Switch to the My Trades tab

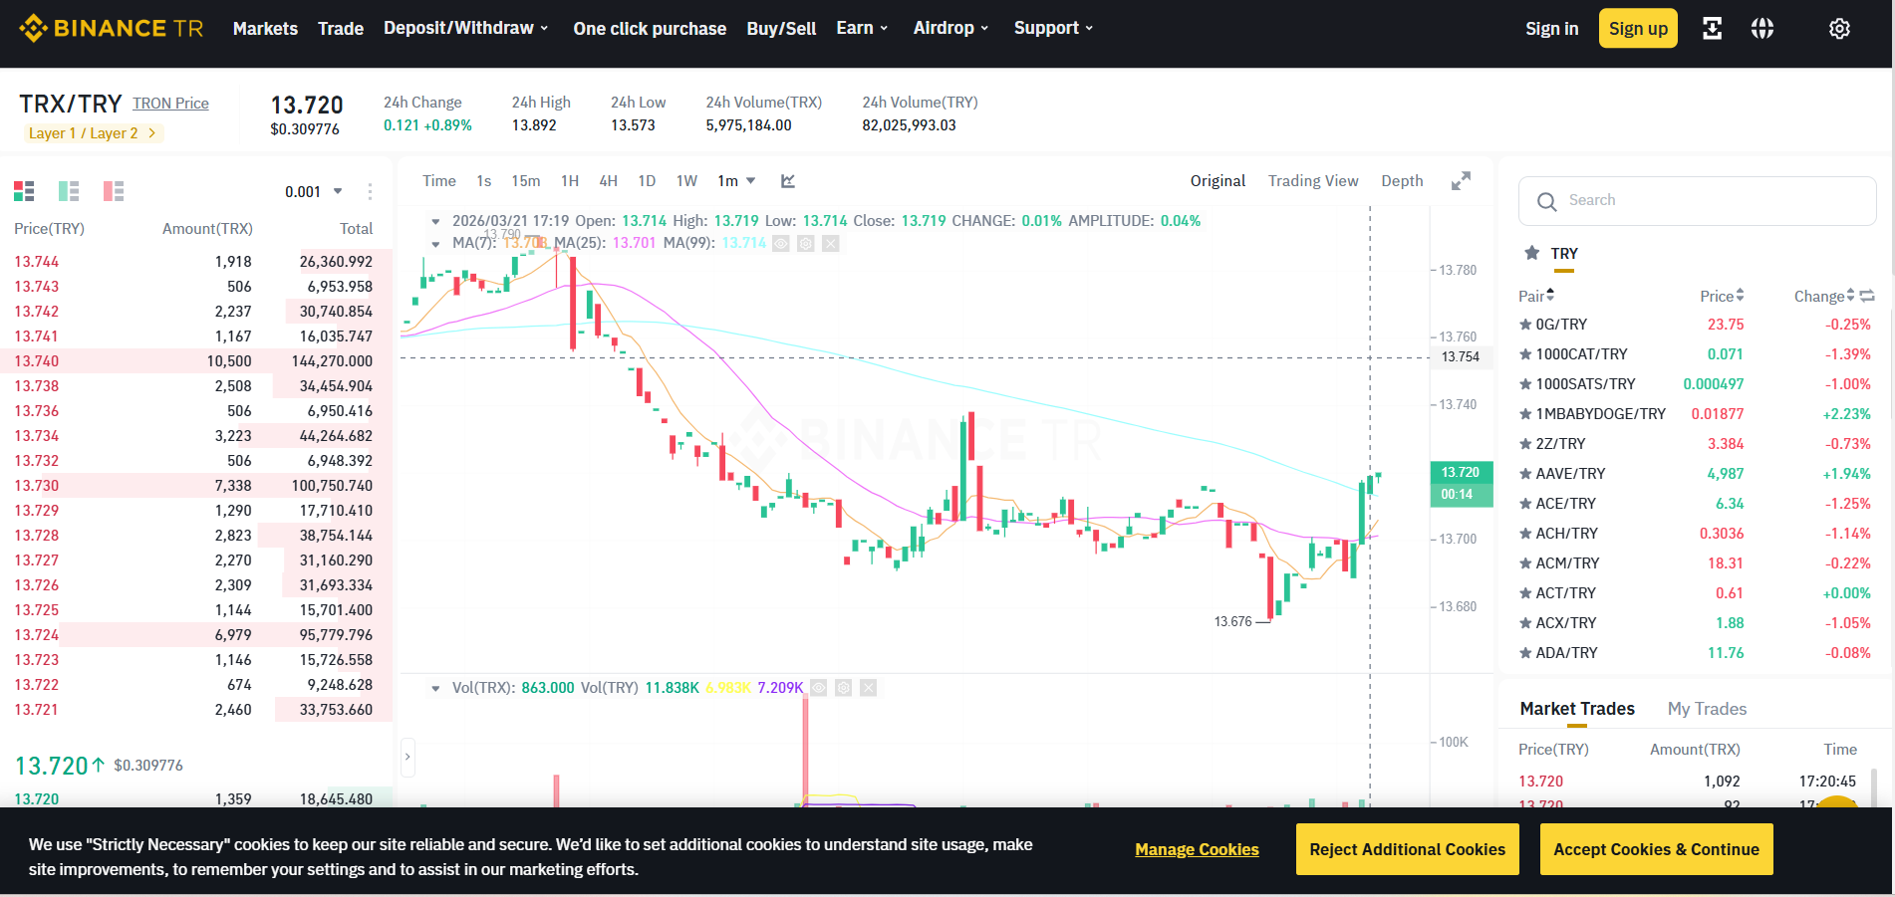1707,709
